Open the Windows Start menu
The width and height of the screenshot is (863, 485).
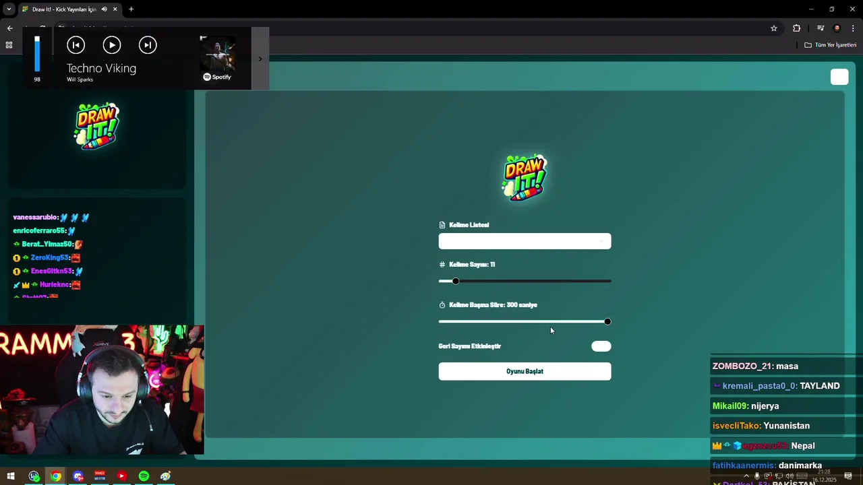pyautogui.click(x=10, y=476)
